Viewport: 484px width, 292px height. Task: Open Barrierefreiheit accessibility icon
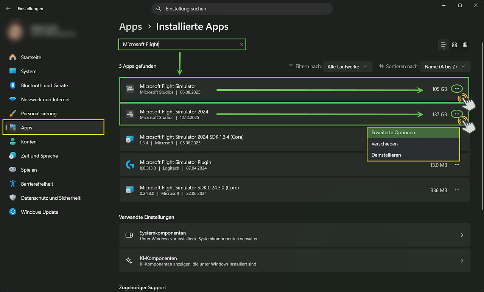coord(13,184)
